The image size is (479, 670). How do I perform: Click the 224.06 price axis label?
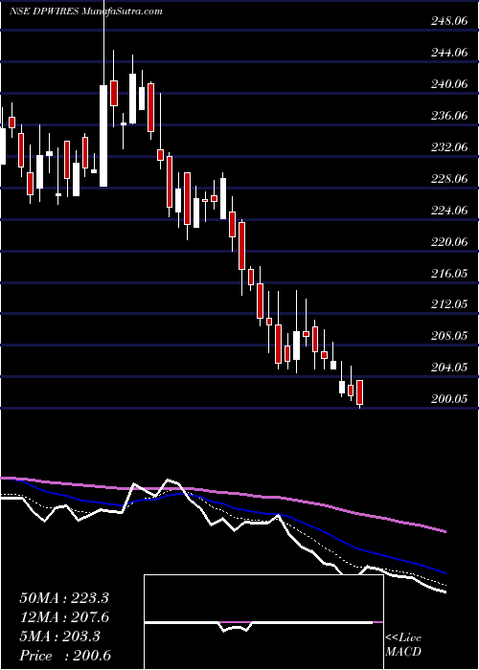point(447,211)
